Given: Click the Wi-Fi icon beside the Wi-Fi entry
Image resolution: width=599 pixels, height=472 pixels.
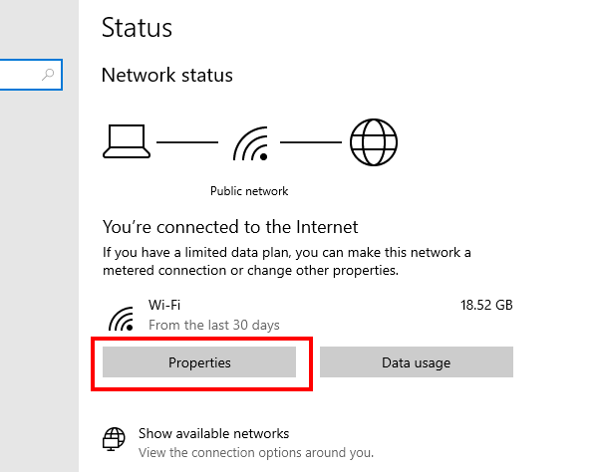Looking at the screenshot, I should [x=122, y=317].
